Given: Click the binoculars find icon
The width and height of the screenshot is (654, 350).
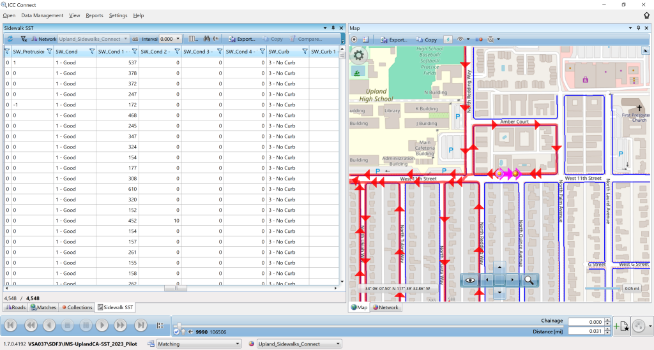Looking at the screenshot, I should point(207,39).
